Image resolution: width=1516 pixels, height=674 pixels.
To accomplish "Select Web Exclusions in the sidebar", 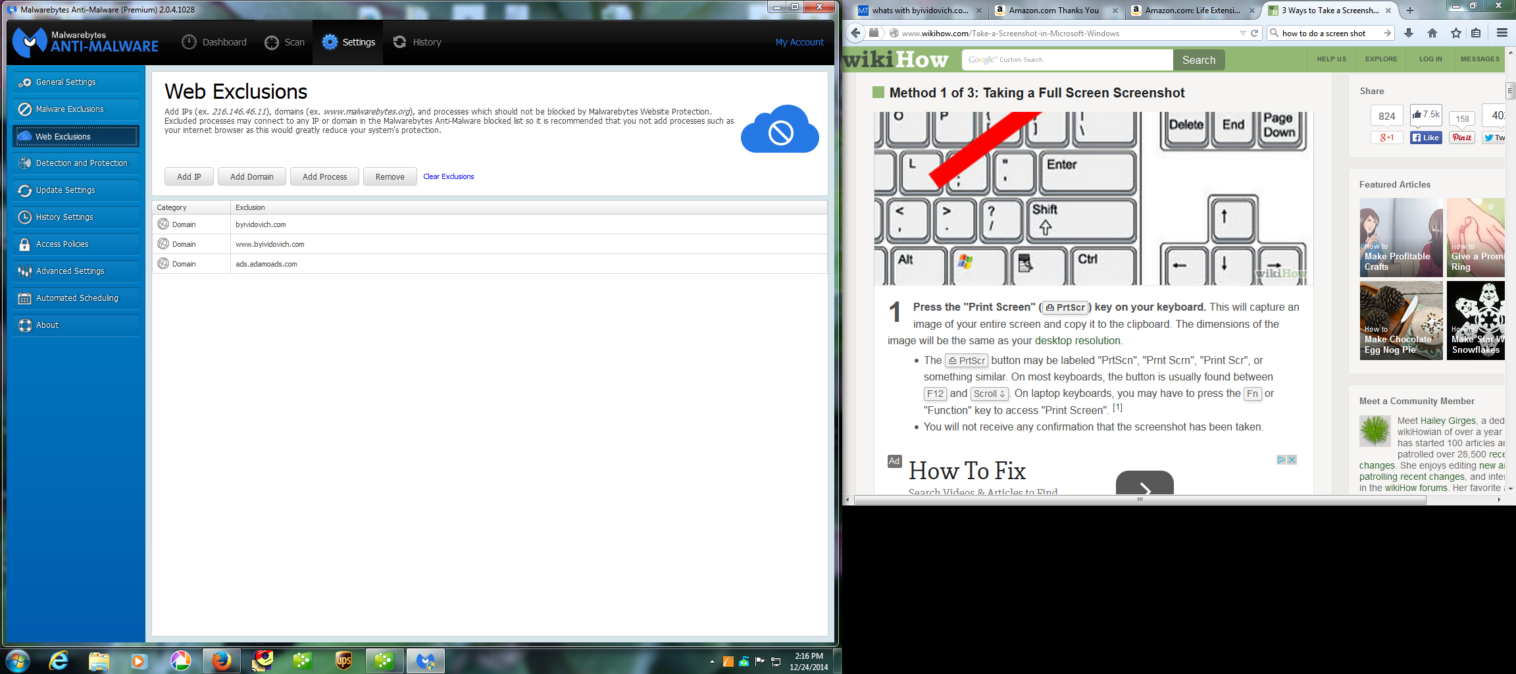I will point(76,136).
